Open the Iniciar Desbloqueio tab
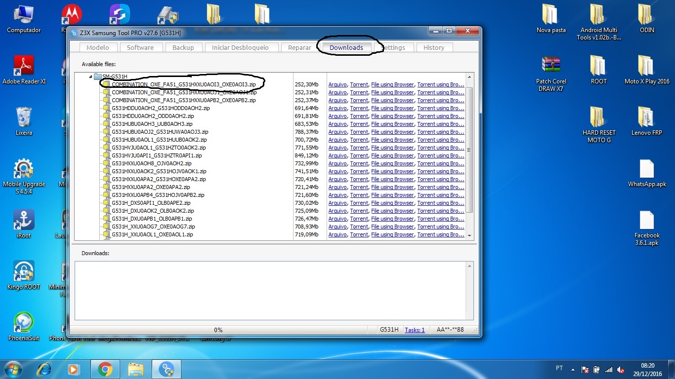Screen dimensions: 675x379 [x=240, y=47]
